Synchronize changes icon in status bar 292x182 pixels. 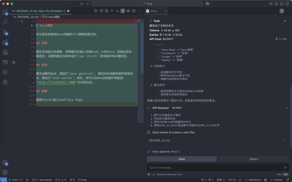click(x=22, y=180)
